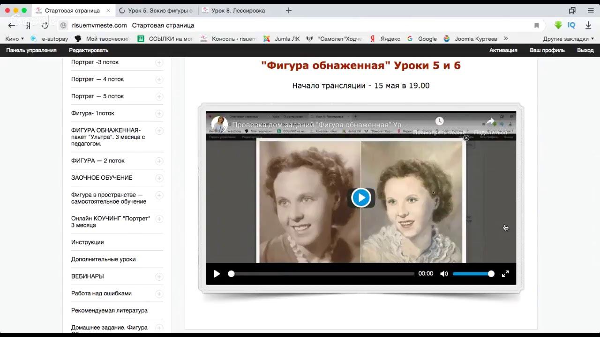The height and width of the screenshot is (337, 600).
Task: Open browser downloads
Action: click(x=588, y=25)
